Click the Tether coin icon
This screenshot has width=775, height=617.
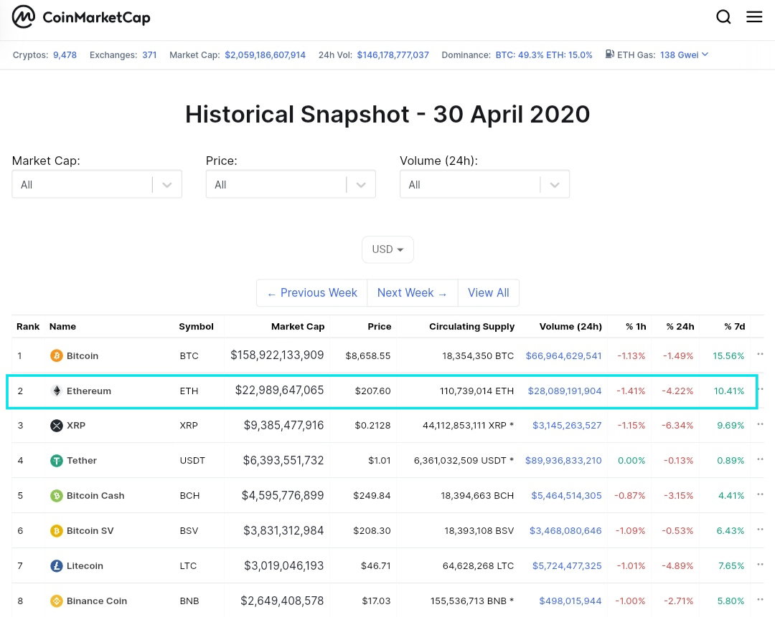(57, 461)
